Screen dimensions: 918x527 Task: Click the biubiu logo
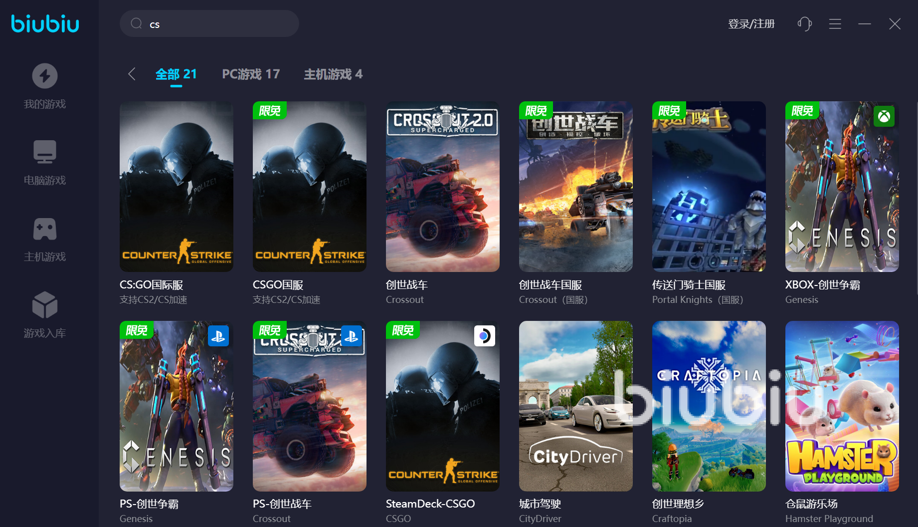(45, 23)
